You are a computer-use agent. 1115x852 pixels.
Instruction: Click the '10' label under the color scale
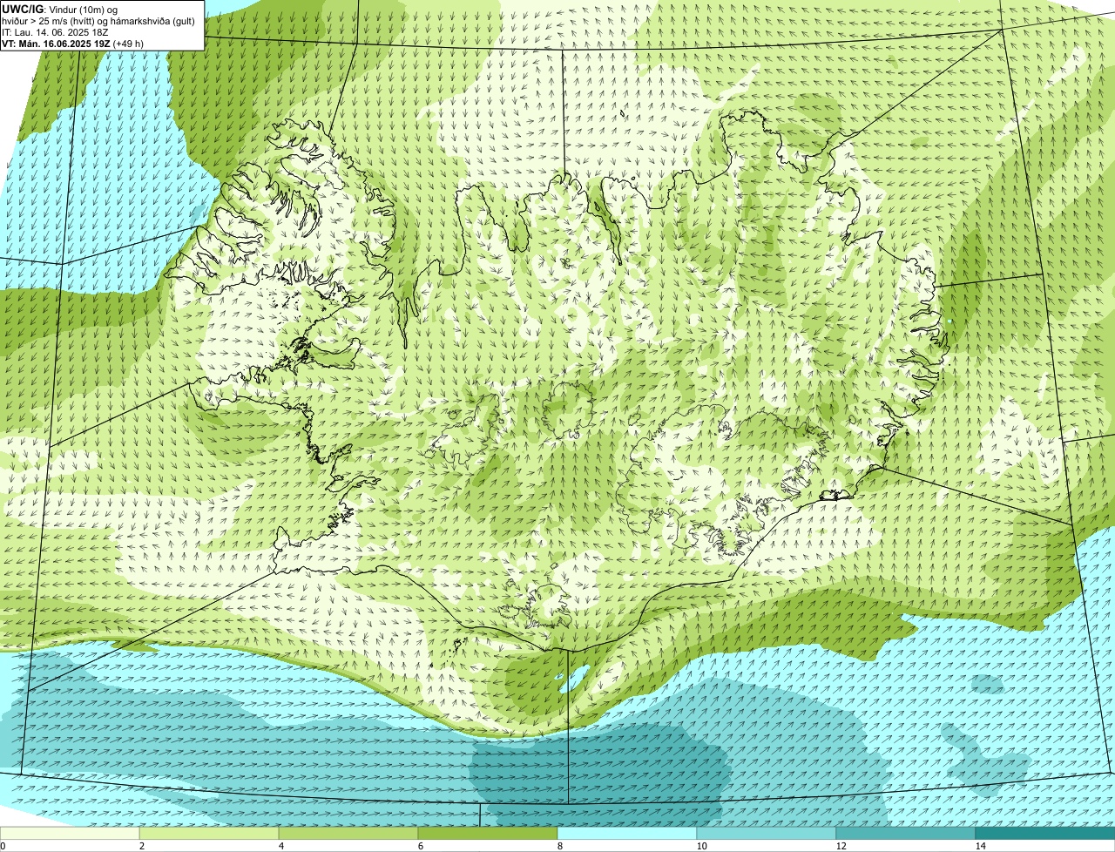tap(701, 846)
